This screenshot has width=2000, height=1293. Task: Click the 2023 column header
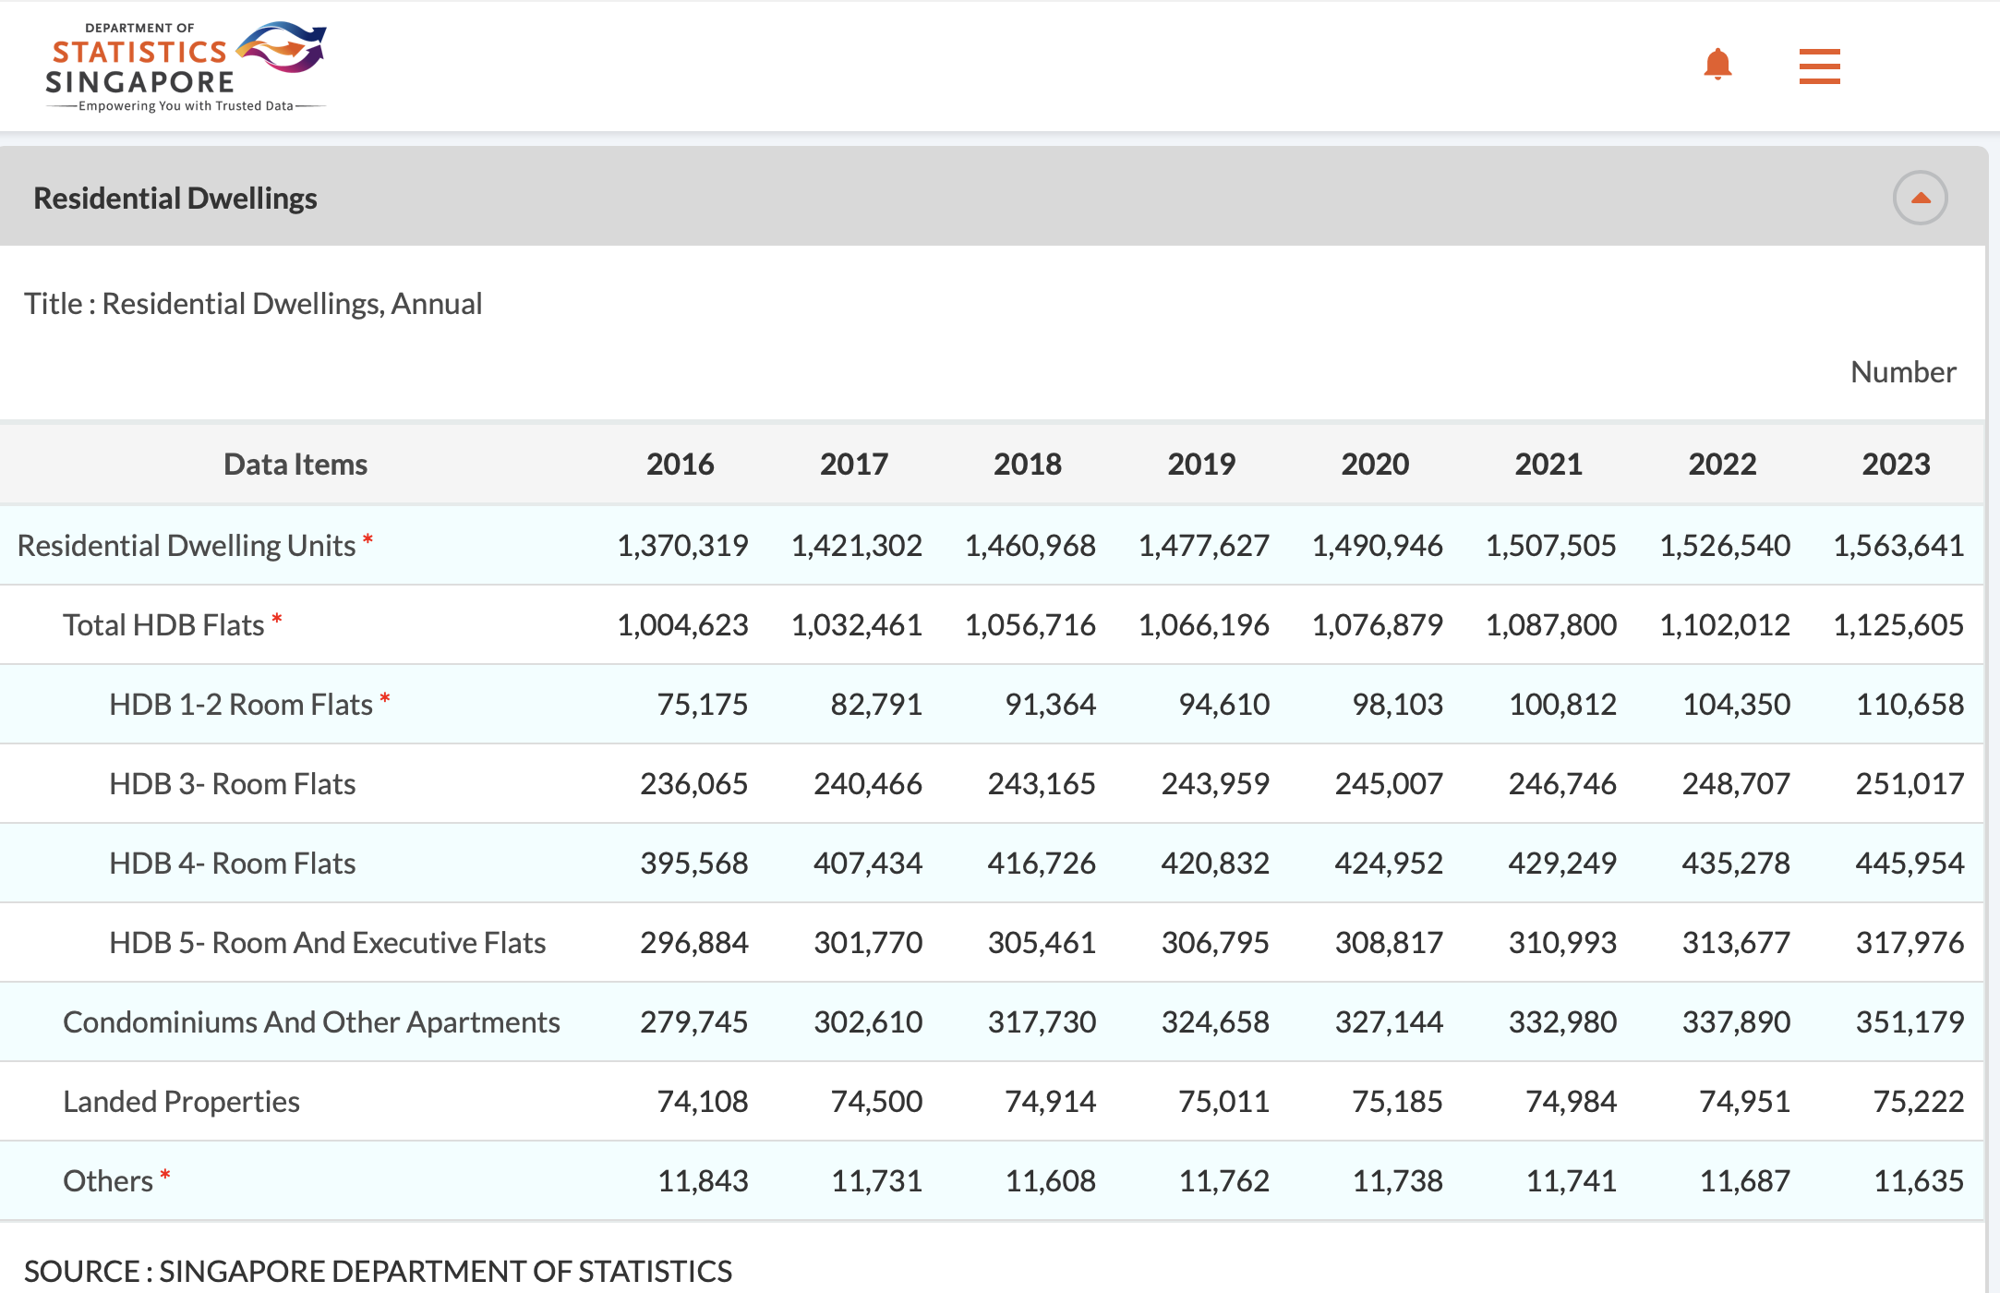click(x=1895, y=464)
